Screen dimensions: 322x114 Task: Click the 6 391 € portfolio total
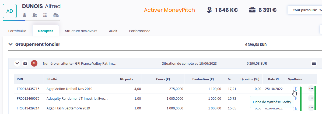click(268, 10)
